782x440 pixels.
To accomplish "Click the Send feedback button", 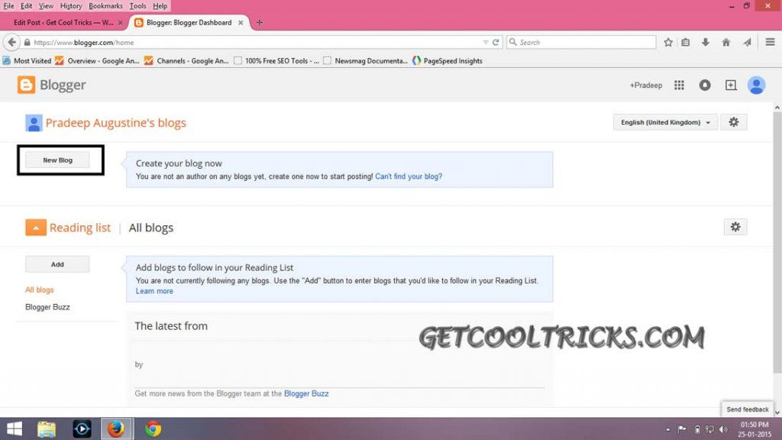I will pos(747,409).
